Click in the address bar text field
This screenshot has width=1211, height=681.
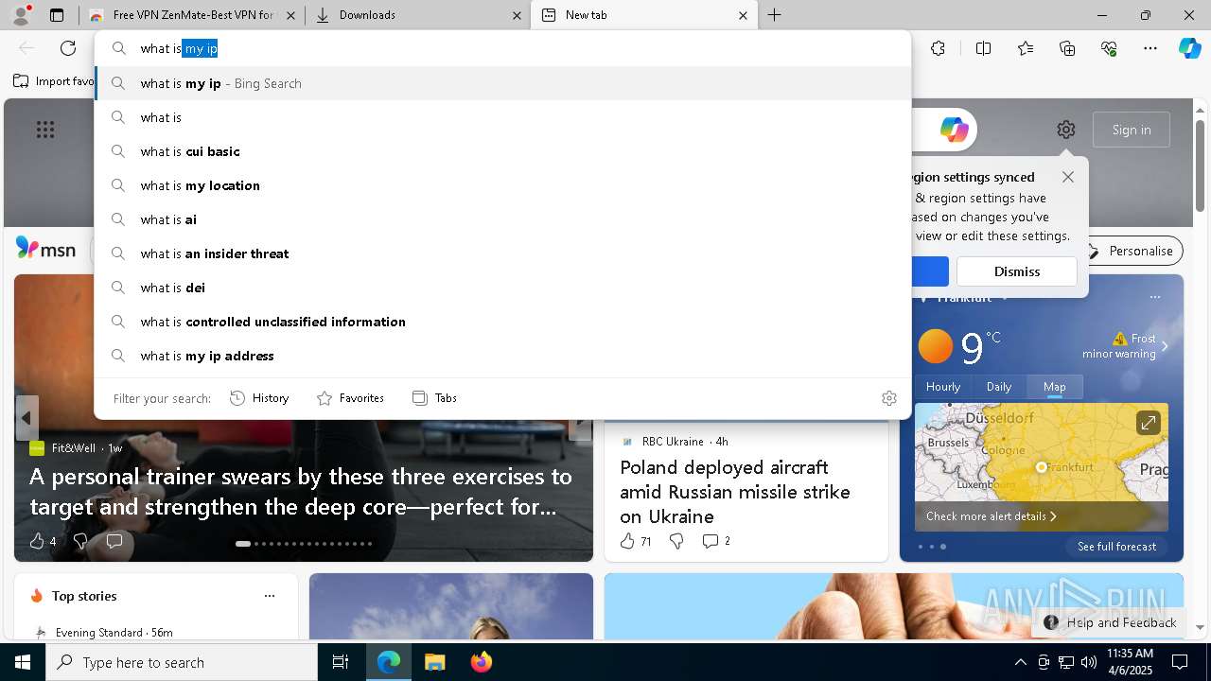[520, 48]
